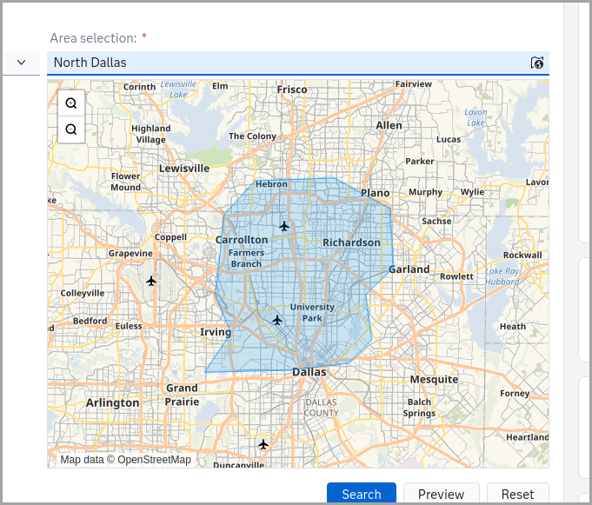Screen dimensions: 592x505
Task: Click the Preview button
Action: coord(441,494)
